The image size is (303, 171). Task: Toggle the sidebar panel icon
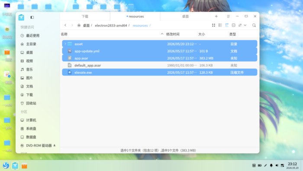(32, 17)
